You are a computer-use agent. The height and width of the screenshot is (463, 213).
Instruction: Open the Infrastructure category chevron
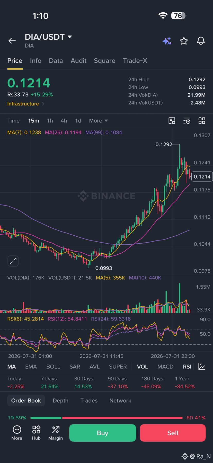pos(43,104)
